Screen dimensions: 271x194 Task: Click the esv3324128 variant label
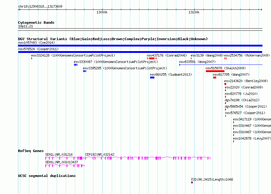click(73, 55)
